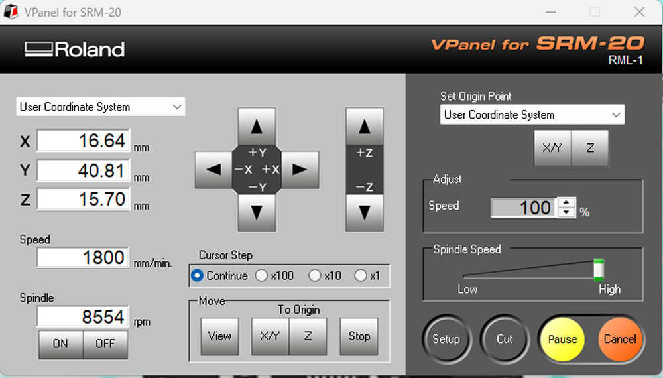Click the Z coordinate value 15.70

(x=84, y=199)
